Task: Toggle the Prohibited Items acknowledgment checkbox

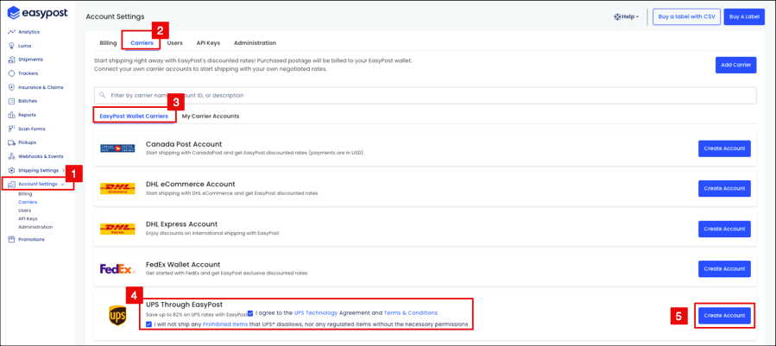Action: 148,324
